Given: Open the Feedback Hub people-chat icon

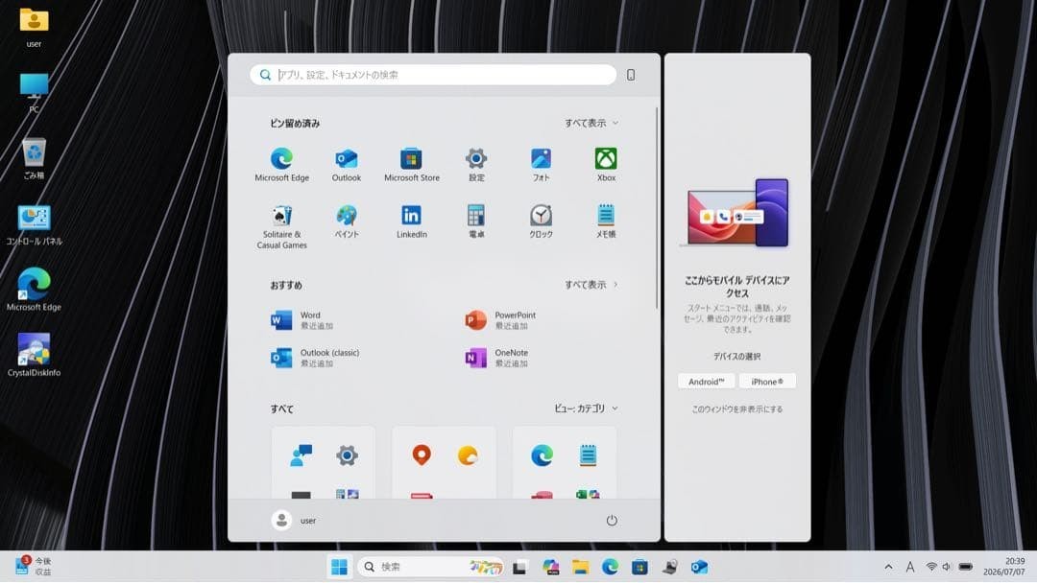Looking at the screenshot, I should 301,455.
